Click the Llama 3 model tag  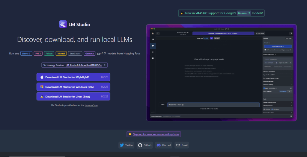tap(26, 53)
